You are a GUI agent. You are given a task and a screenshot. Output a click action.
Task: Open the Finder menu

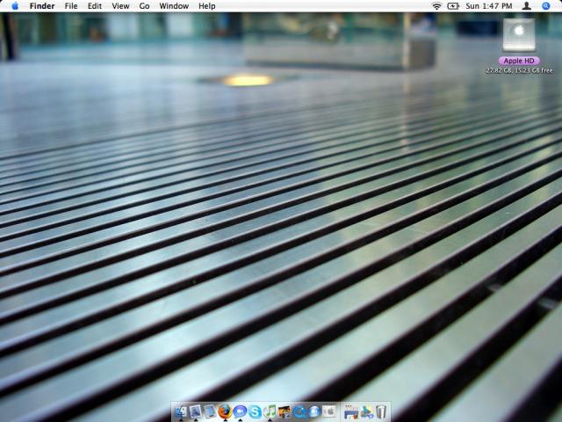click(x=42, y=6)
